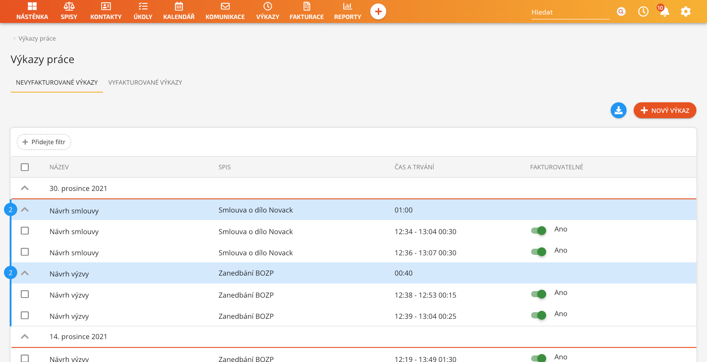
Task: Focus the Hledat search field
Action: pos(570,12)
